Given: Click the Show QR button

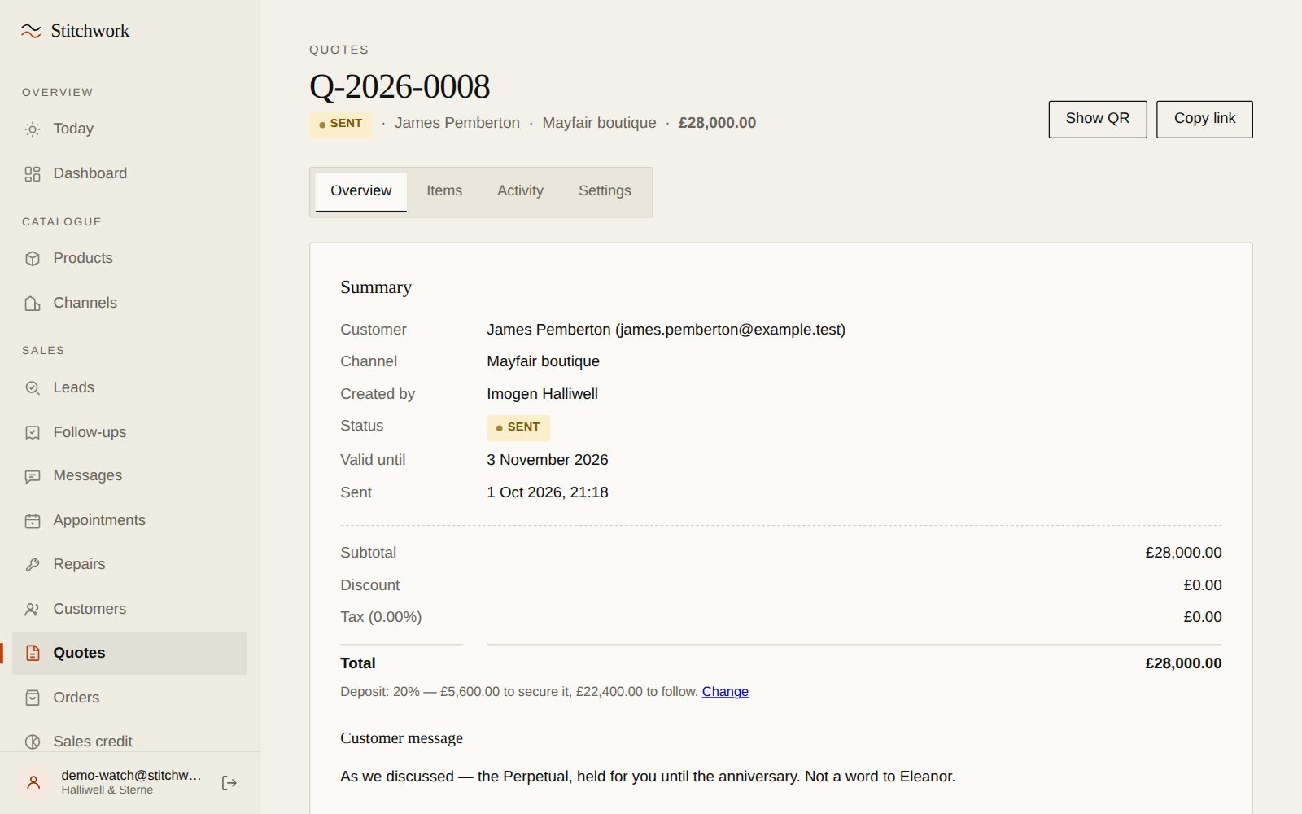Looking at the screenshot, I should [1098, 119].
